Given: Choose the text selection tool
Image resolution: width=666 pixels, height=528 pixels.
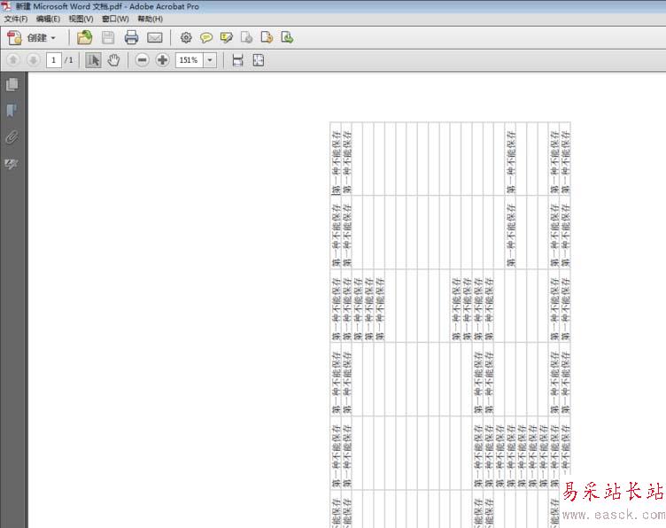Looking at the screenshot, I should pos(93,60).
